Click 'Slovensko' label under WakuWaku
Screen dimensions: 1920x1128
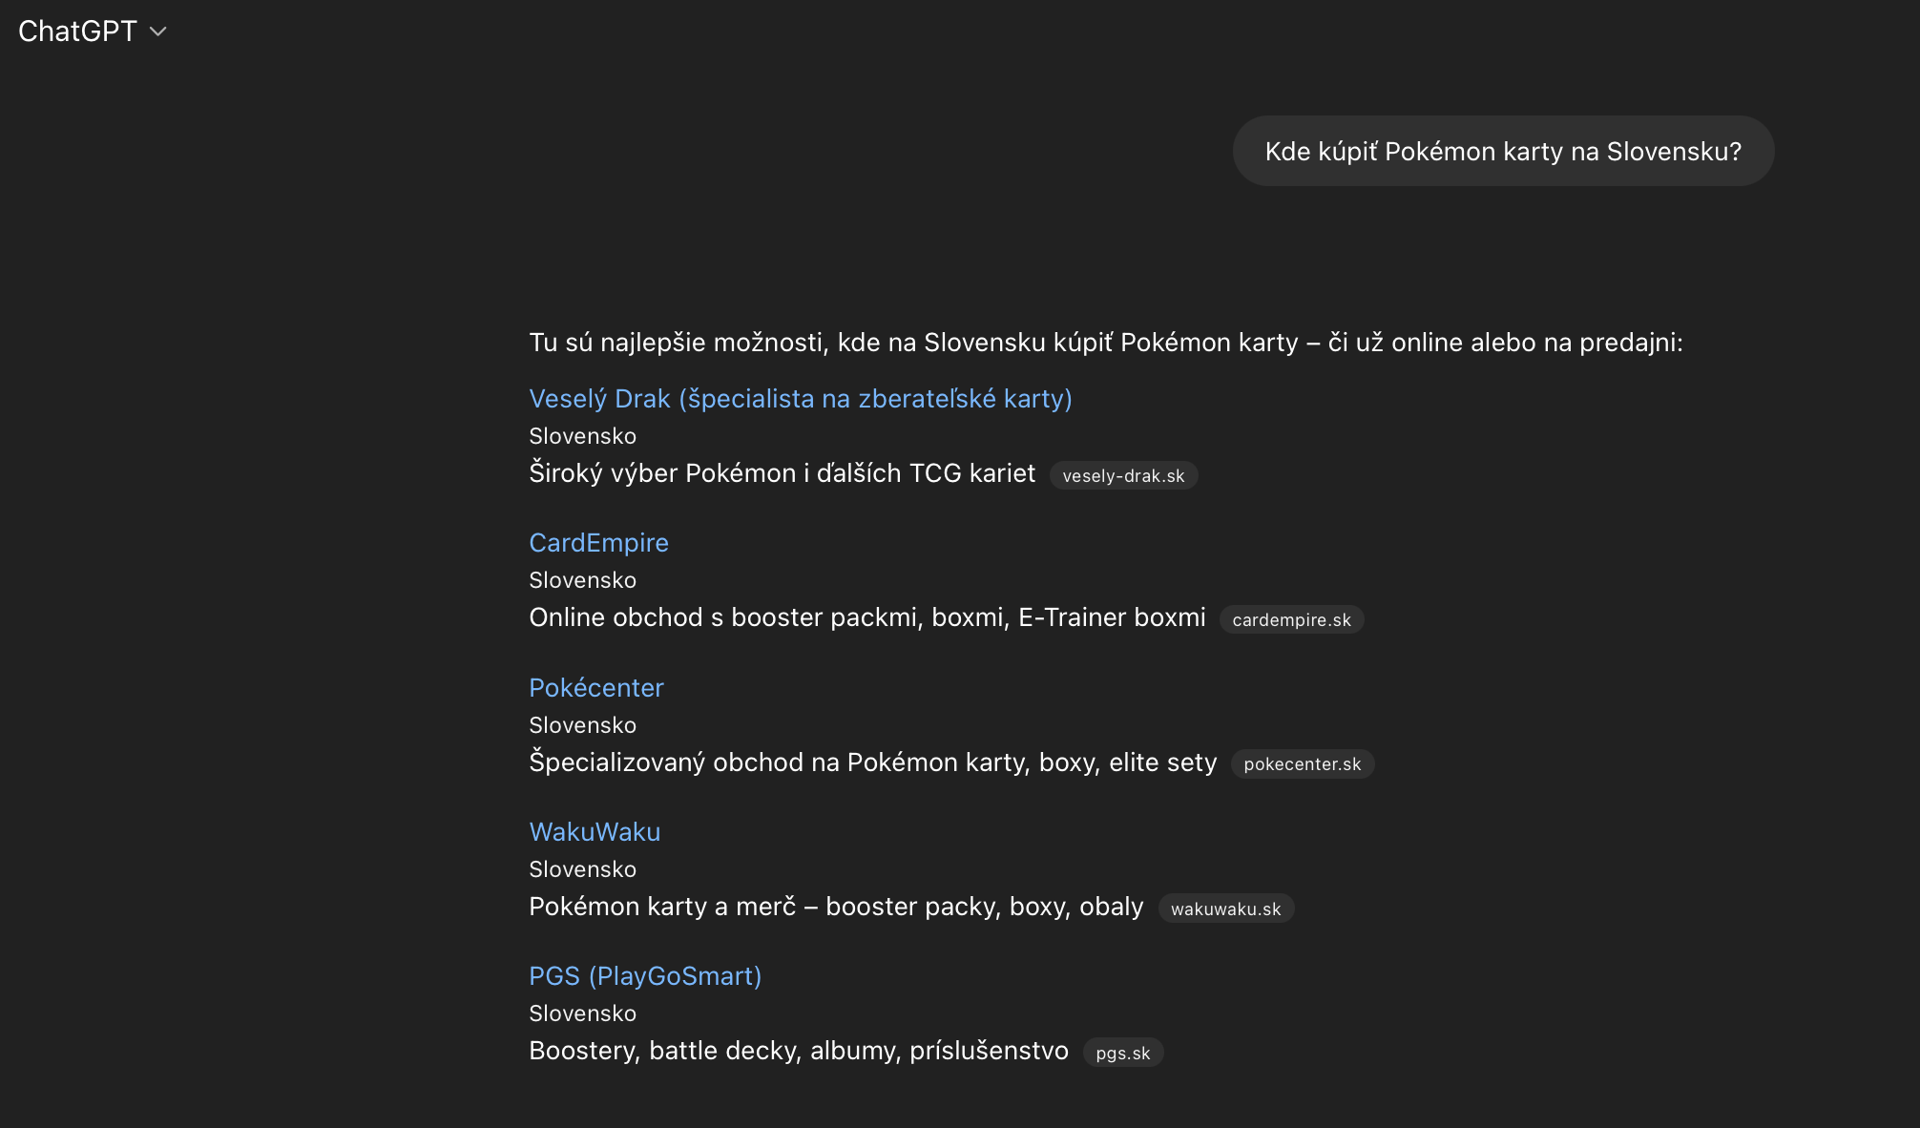click(x=582, y=869)
